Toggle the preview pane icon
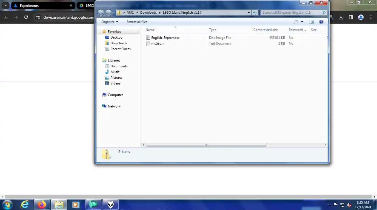Screen dimensions: 377x210 click(x=311, y=22)
